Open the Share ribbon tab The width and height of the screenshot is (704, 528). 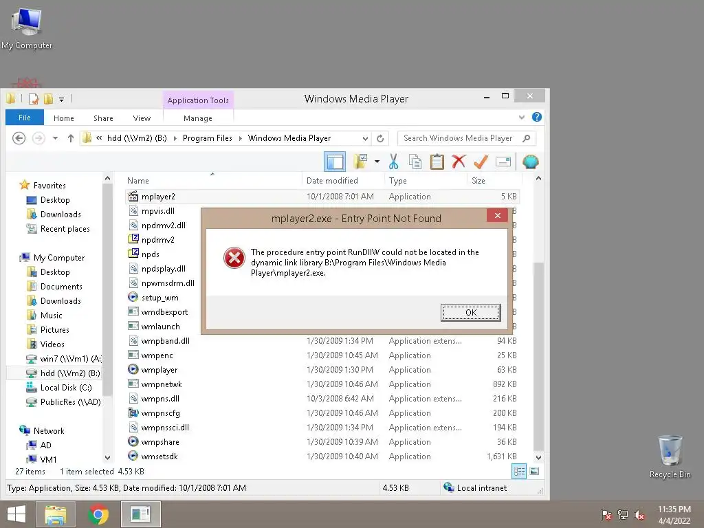pos(103,118)
